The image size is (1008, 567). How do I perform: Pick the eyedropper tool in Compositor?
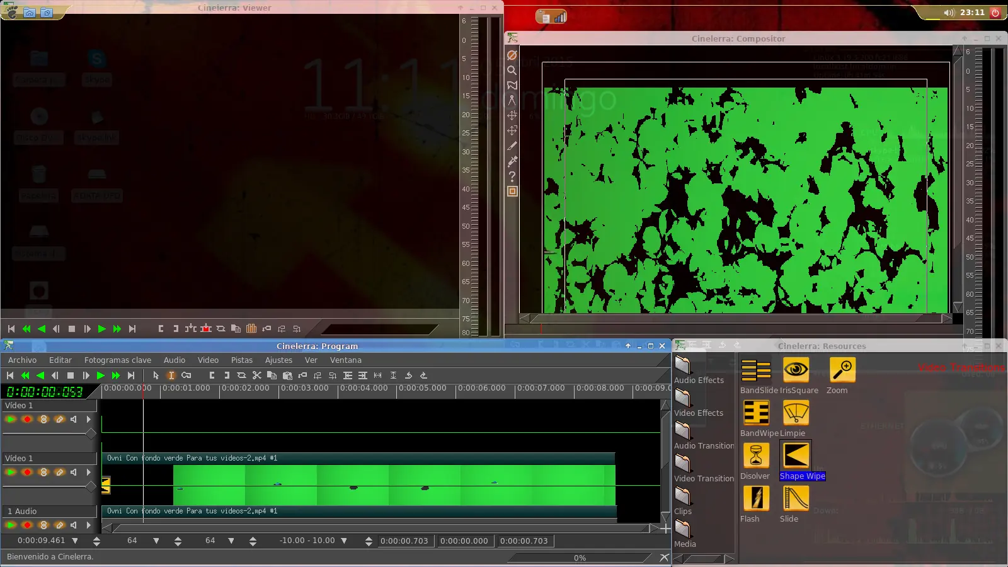[x=512, y=161]
